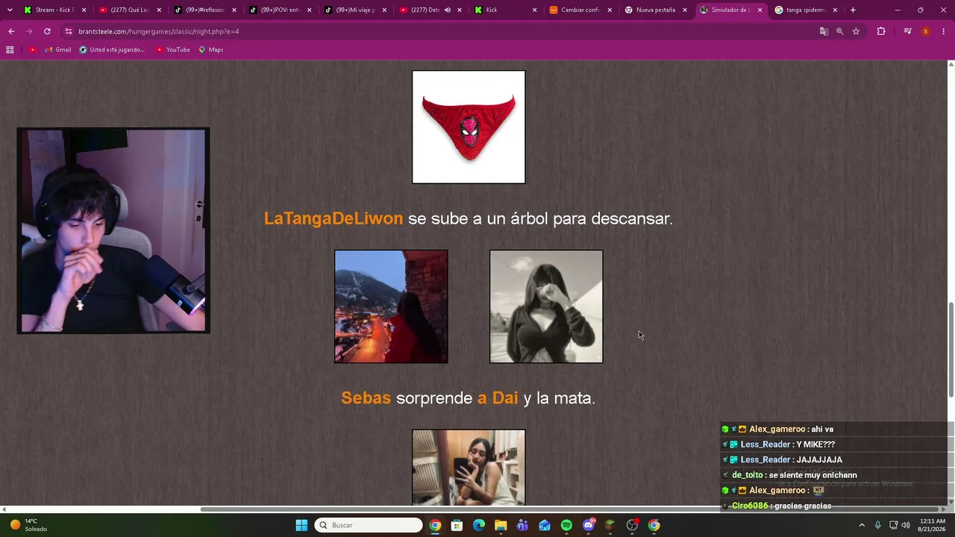Open the Gmail bookmark
Viewport: 955px width, 537px height.
tap(58, 50)
